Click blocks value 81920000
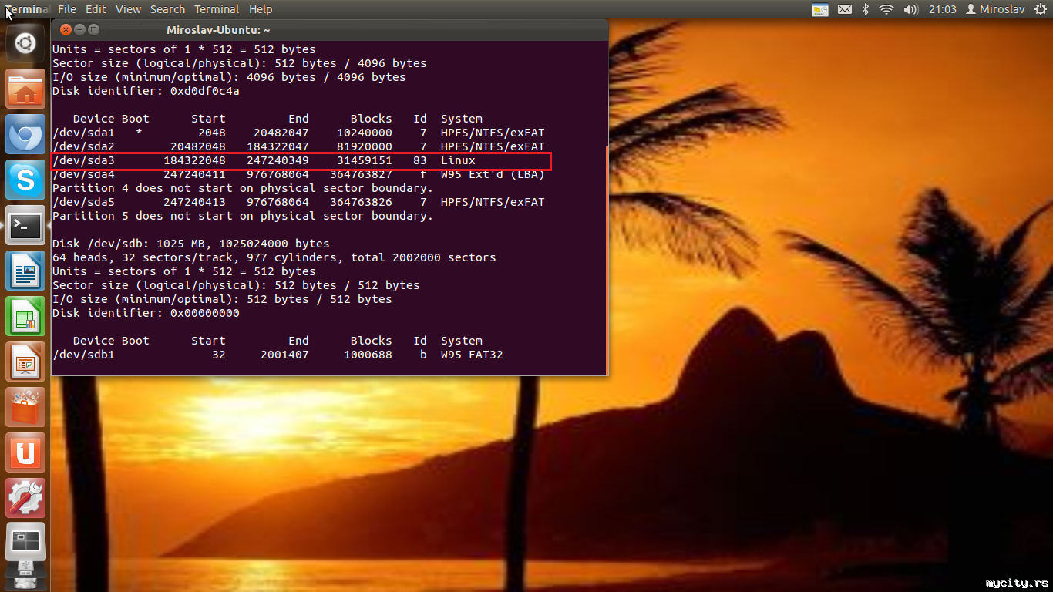The image size is (1053, 592). [x=365, y=146]
